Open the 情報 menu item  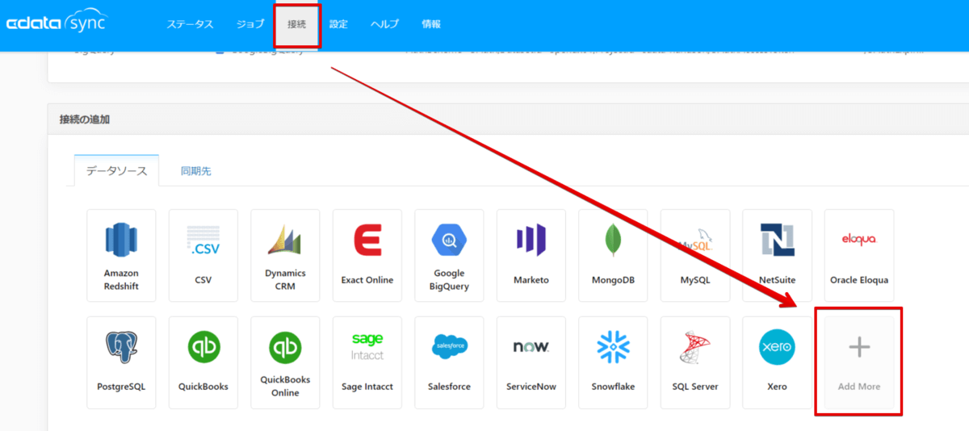[x=431, y=24]
